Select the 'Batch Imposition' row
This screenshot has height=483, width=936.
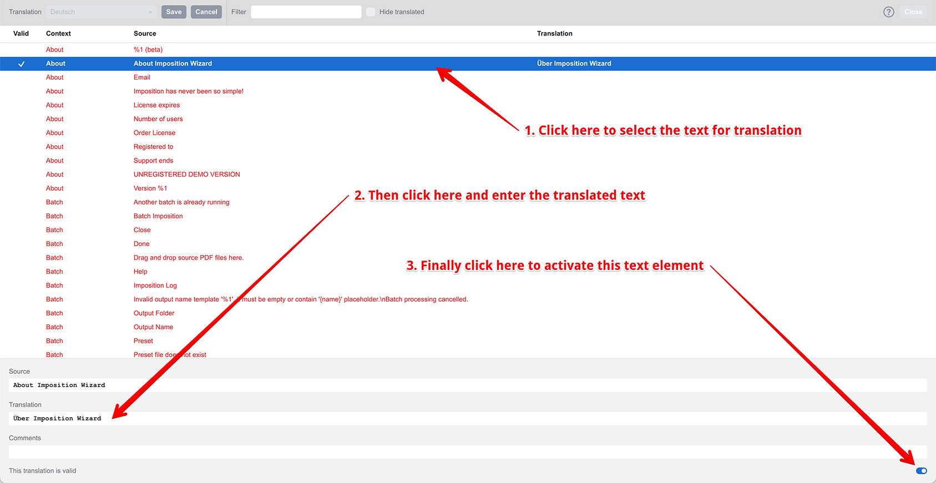(x=468, y=216)
